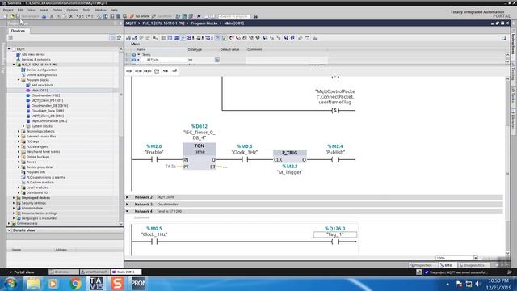Image resolution: width=517 pixels, height=291 pixels.
Task: Expand Watch and force tables
Action: coord(19,152)
